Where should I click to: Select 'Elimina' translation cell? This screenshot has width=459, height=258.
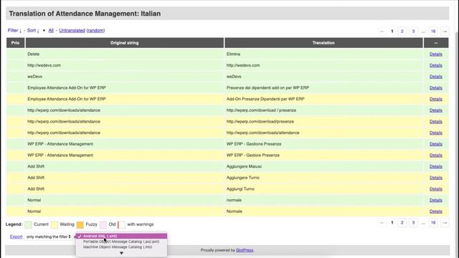pyautogui.click(x=323, y=54)
